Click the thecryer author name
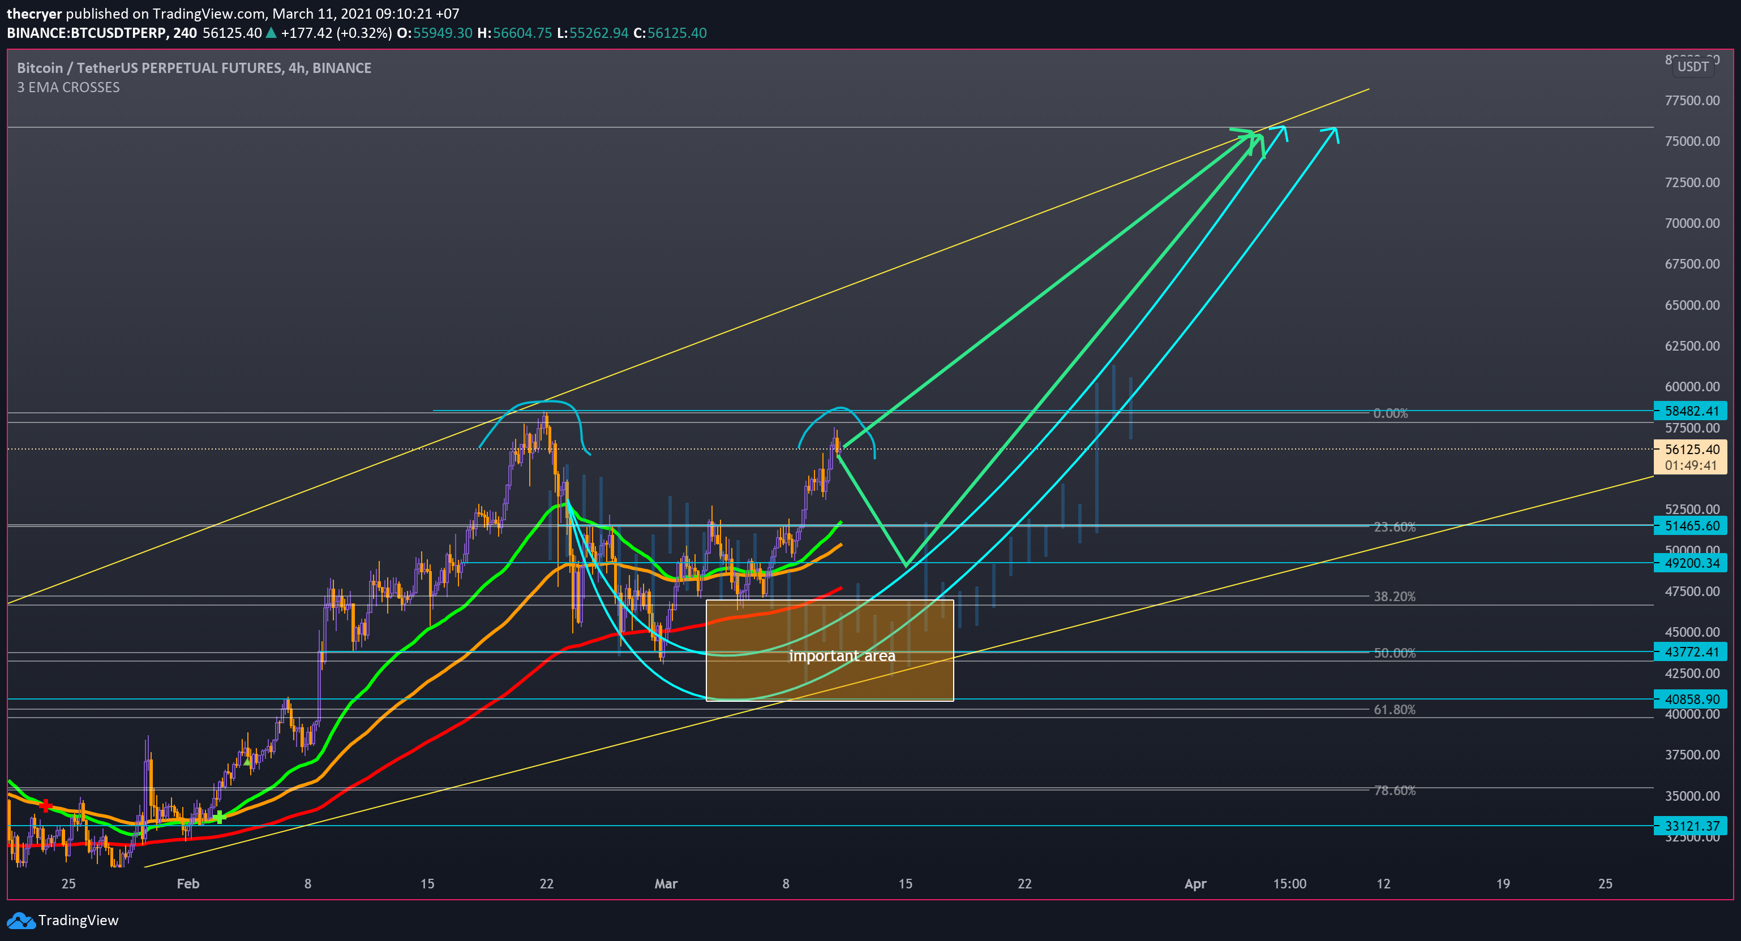The height and width of the screenshot is (941, 1741). (x=34, y=14)
